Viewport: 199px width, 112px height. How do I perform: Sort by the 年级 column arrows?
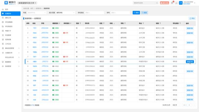coord(114,23)
